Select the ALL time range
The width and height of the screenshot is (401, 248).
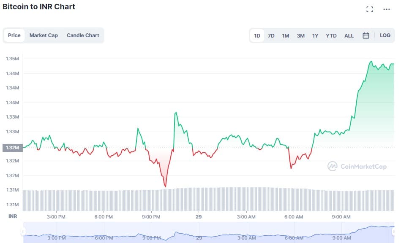(349, 36)
